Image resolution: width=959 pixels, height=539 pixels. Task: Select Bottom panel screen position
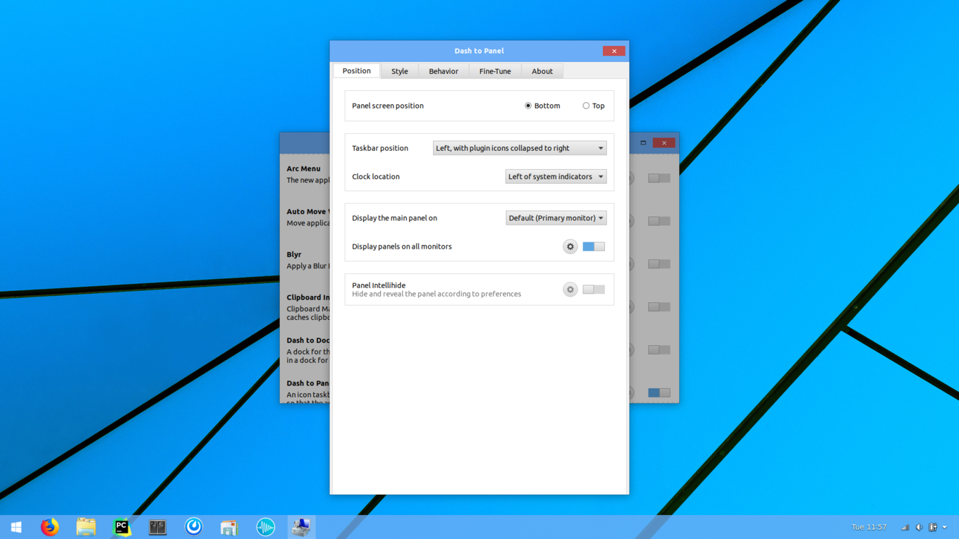pos(542,106)
